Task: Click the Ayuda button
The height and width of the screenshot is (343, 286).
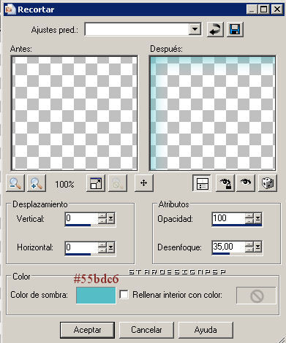Action: (x=206, y=330)
